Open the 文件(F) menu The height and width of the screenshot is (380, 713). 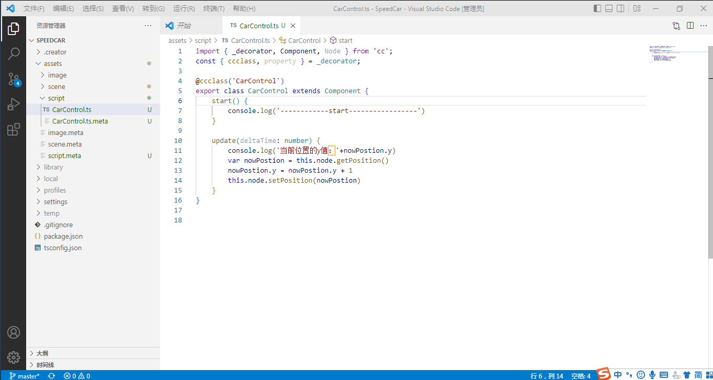[34, 9]
